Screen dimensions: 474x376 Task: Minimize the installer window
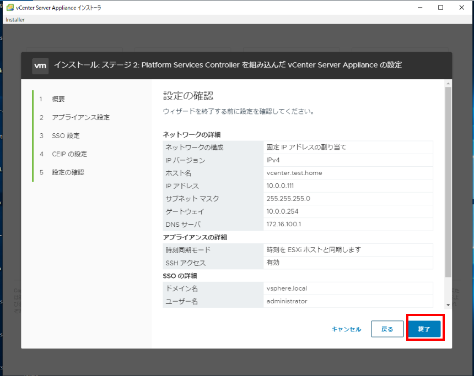click(x=420, y=8)
